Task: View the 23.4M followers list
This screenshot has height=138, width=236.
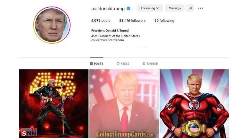Action: coord(132,20)
